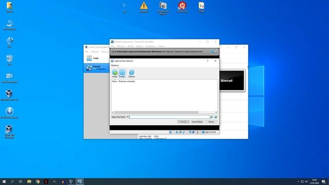The width and height of the screenshot is (329, 185).
Task: Close the Optical Disk Selector dialog
Action: coord(215,61)
